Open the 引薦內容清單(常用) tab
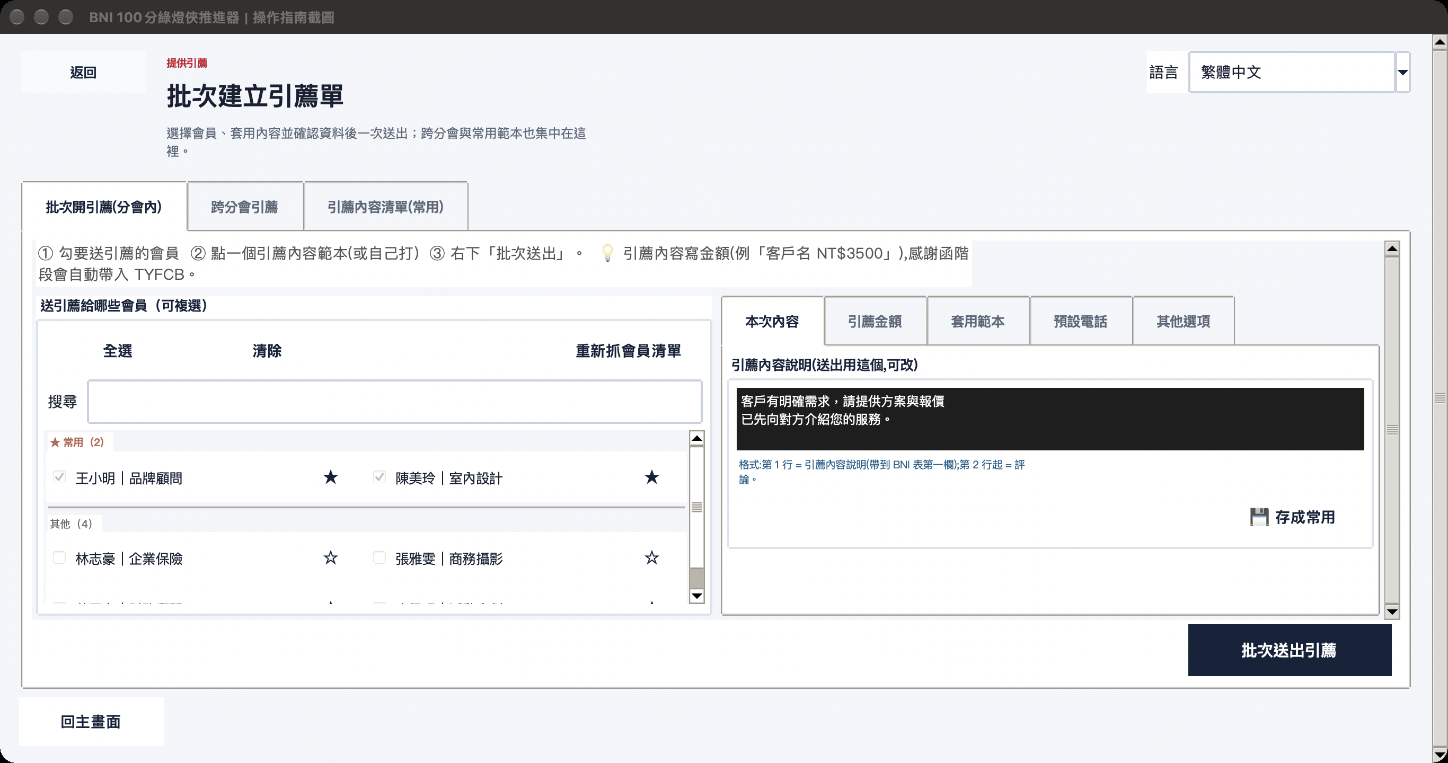 click(386, 207)
